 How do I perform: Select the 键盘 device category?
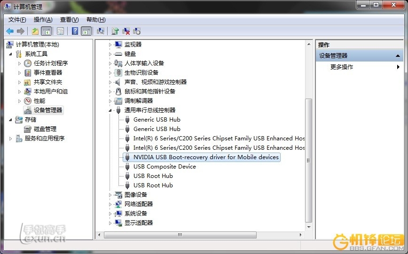click(x=130, y=54)
